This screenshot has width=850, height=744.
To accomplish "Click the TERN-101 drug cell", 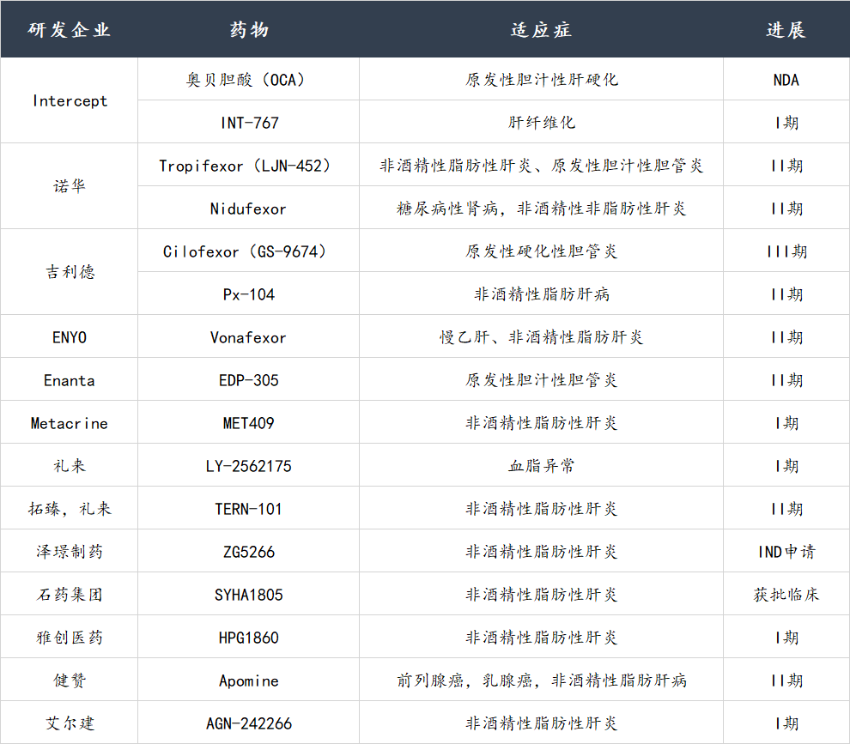I will coord(248,508).
